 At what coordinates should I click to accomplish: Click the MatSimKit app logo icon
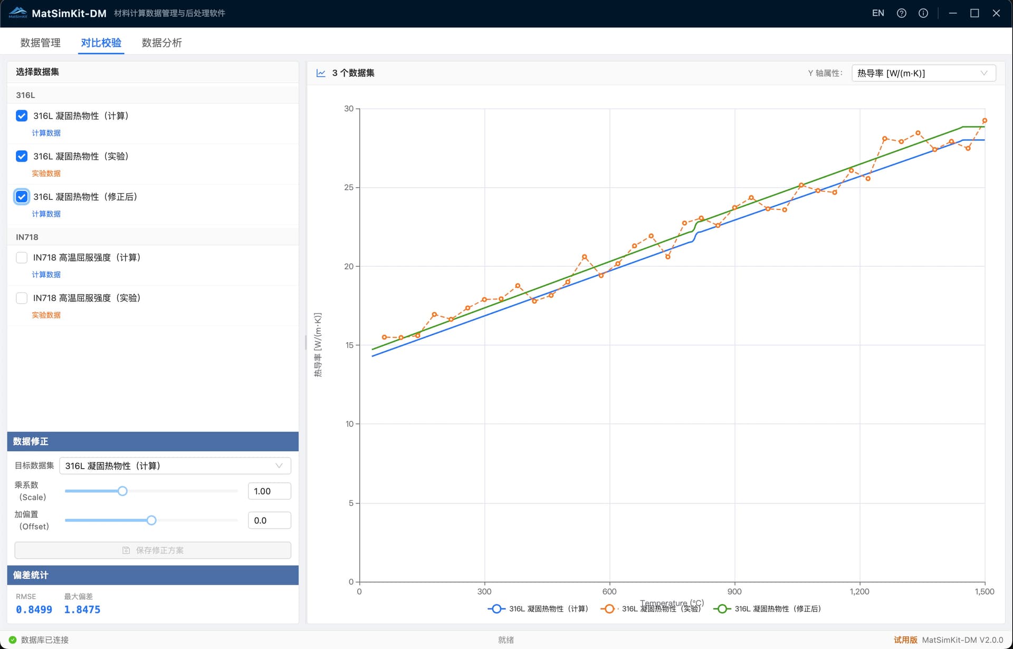pos(18,13)
